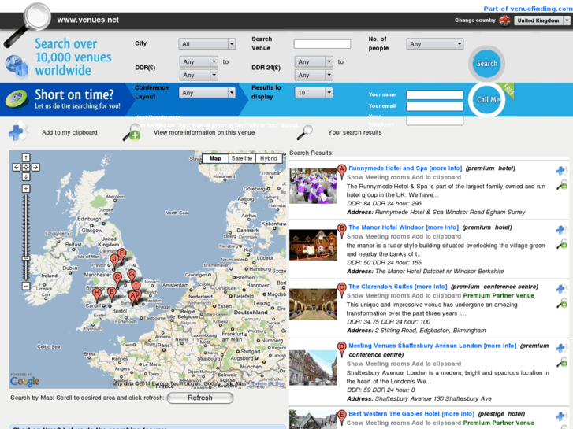Screen dimensions: 573x429
Task: Click the map pan up arrow
Action: pos(26,157)
